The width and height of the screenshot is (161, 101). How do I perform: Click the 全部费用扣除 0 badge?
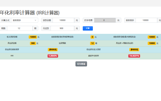[x=92, y=37]
